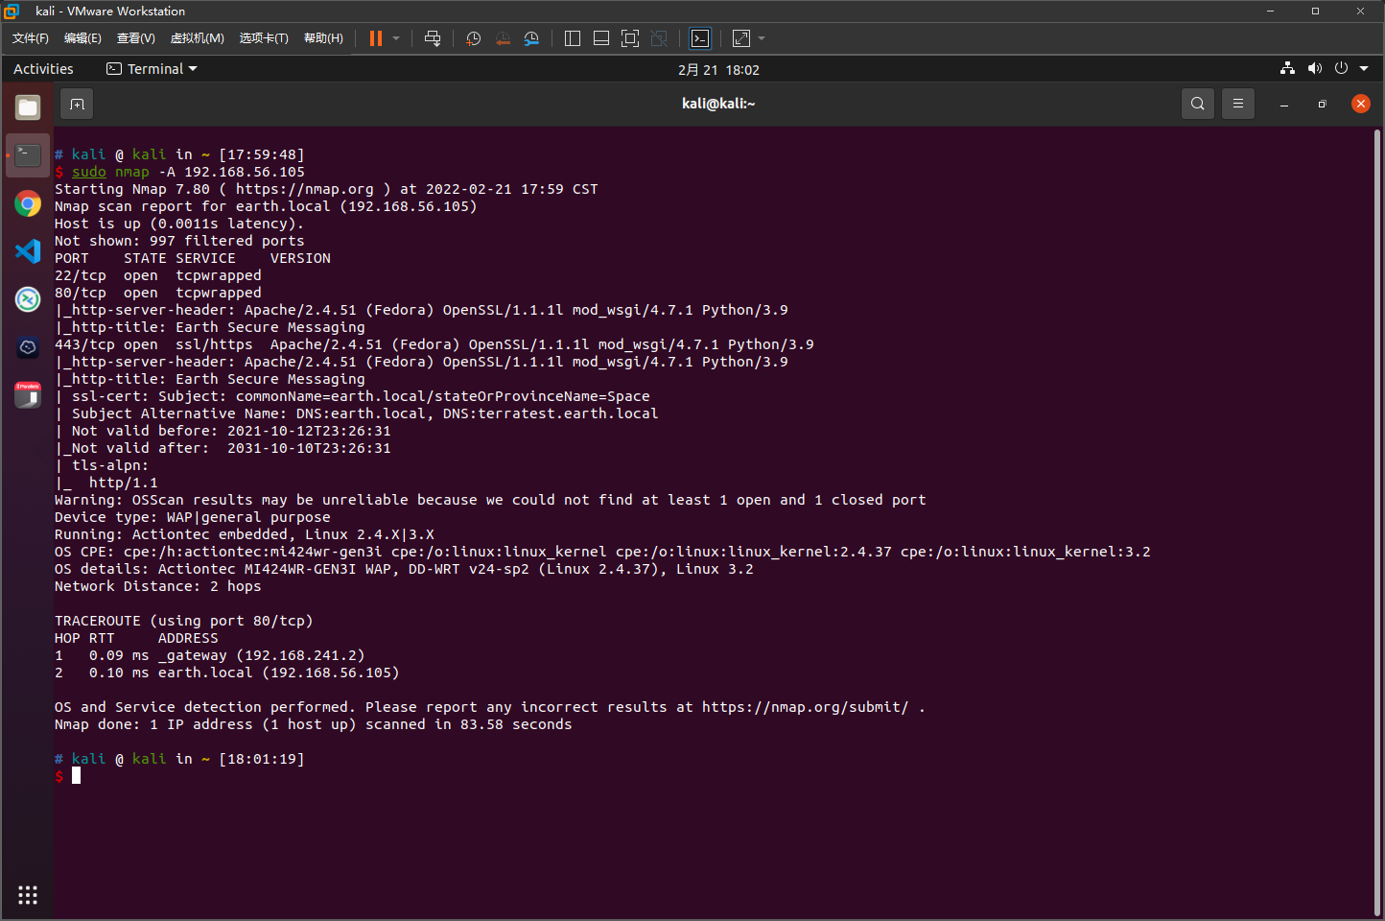Viewport: 1385px width, 921px height.
Task: Toggle the thumbnail bar view icon
Action: pos(601,38)
